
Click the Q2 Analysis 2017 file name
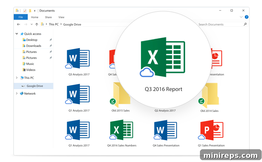(x=165, y=111)
